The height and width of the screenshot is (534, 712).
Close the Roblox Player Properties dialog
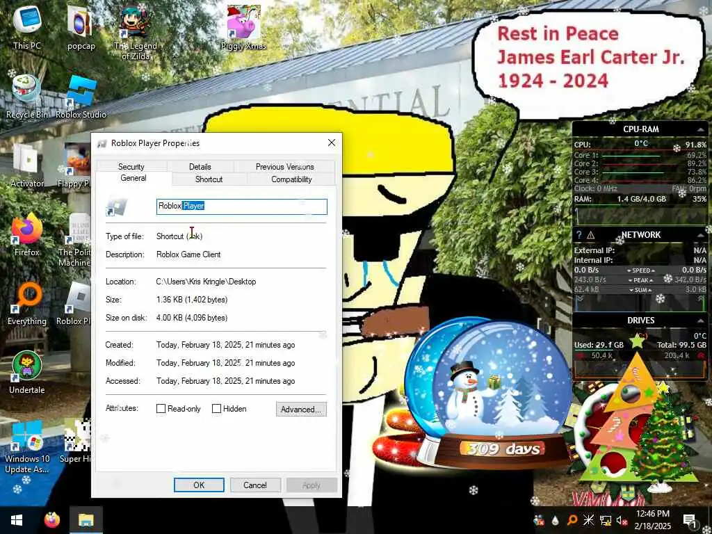[x=332, y=143]
